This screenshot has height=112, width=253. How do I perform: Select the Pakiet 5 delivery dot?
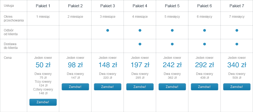pyautogui.click(x=172, y=44)
